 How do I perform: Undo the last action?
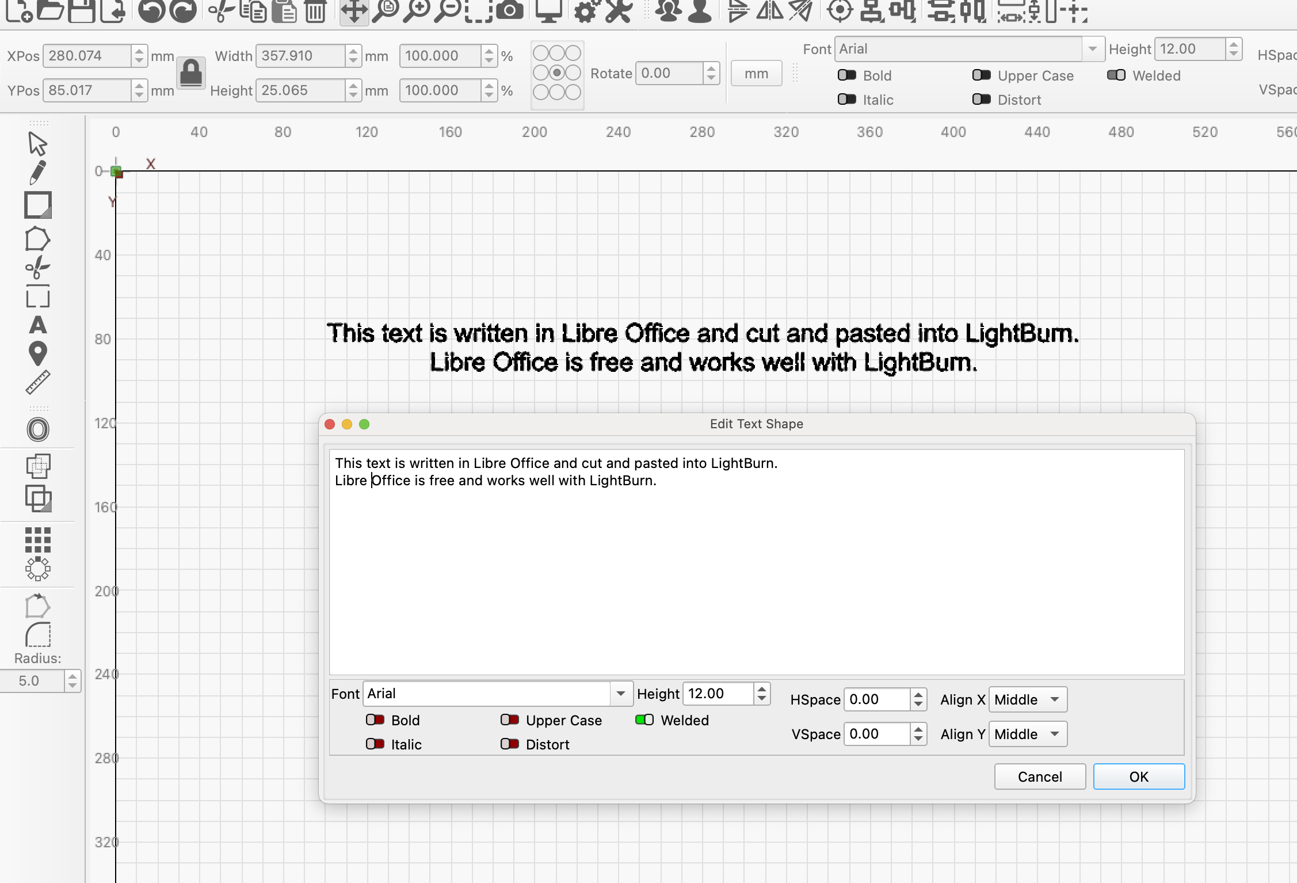click(x=152, y=10)
